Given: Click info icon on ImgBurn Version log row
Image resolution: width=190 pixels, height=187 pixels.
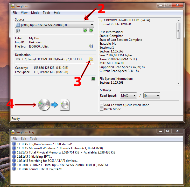Looking at the screenshot, I should (14, 144).
